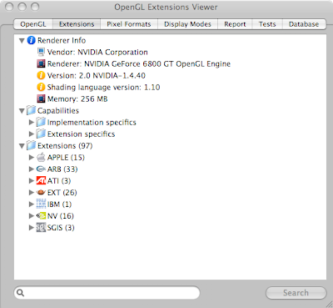Select the APPLE (15) label
This screenshot has height=308, width=333.
point(66,158)
